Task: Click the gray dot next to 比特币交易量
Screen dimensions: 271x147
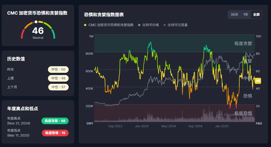Action: point(165,25)
